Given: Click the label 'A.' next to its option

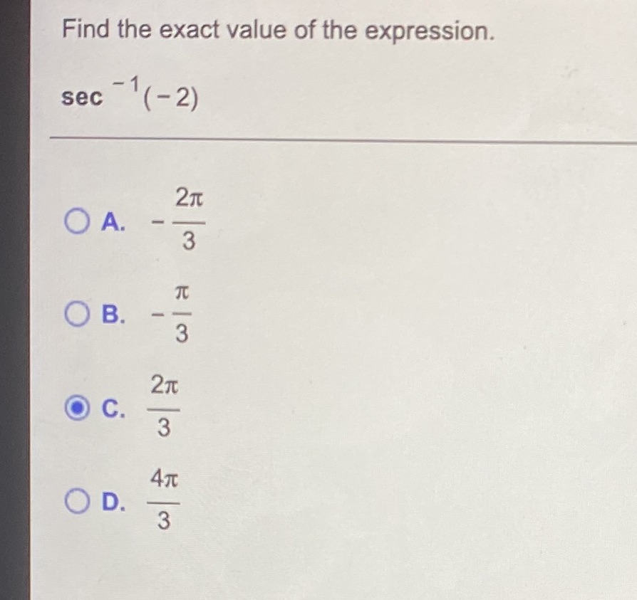Looking at the screenshot, I should click(113, 222).
